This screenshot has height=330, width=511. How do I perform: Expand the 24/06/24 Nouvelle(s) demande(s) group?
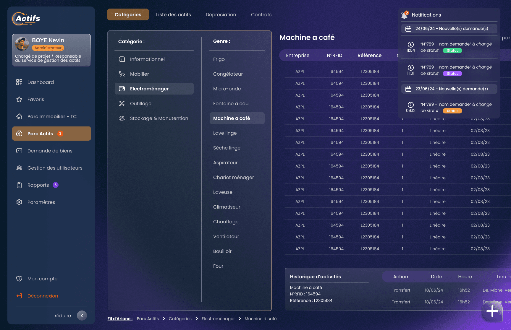click(x=449, y=29)
